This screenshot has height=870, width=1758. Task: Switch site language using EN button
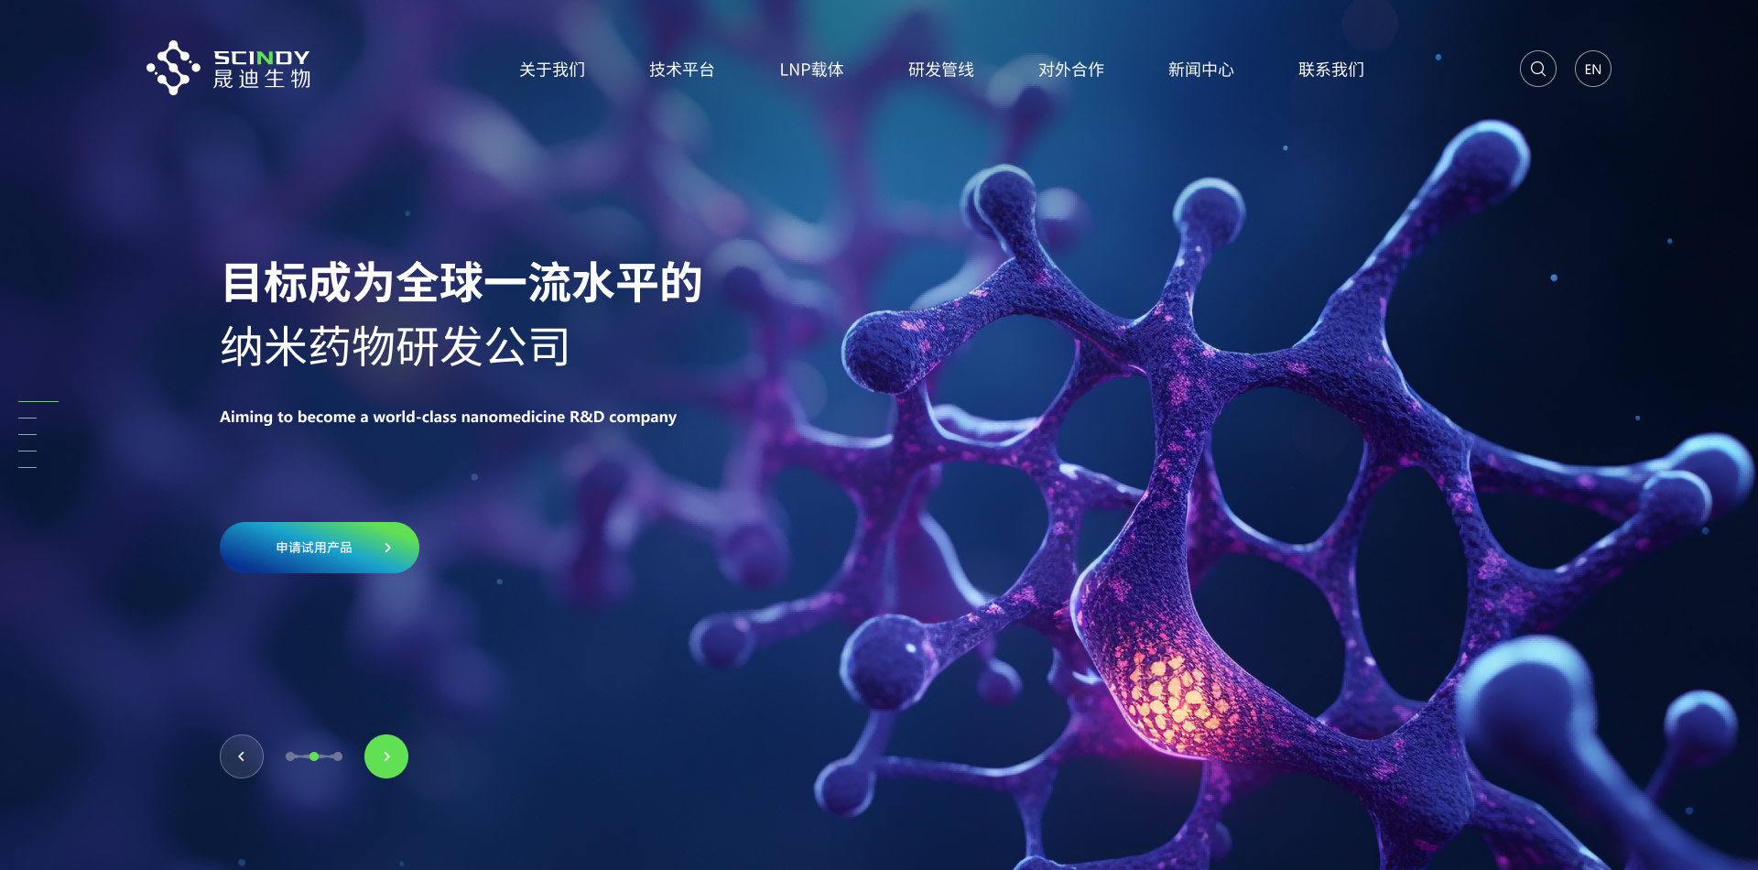tap(1592, 69)
